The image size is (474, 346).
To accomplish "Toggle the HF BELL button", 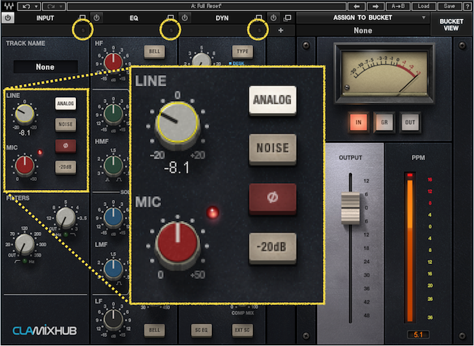I will tap(155, 52).
